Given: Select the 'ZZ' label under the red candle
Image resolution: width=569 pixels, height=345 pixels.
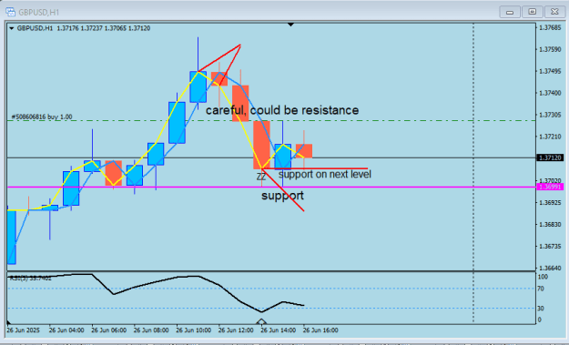Looking at the screenshot, I should click(x=261, y=177).
